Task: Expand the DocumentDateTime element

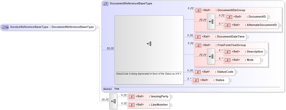Action: (247, 37)
